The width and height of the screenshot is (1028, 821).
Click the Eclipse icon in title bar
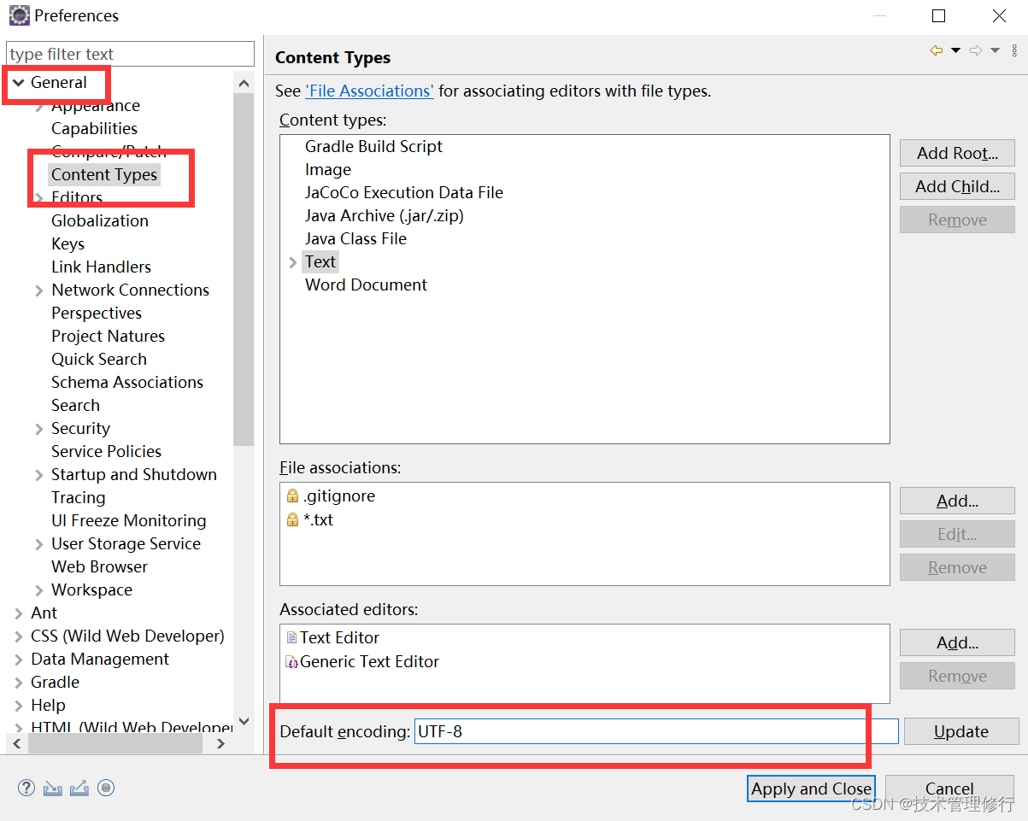19,15
